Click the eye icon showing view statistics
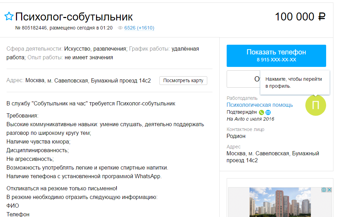This screenshot has height=217, width=340. (x=120, y=28)
